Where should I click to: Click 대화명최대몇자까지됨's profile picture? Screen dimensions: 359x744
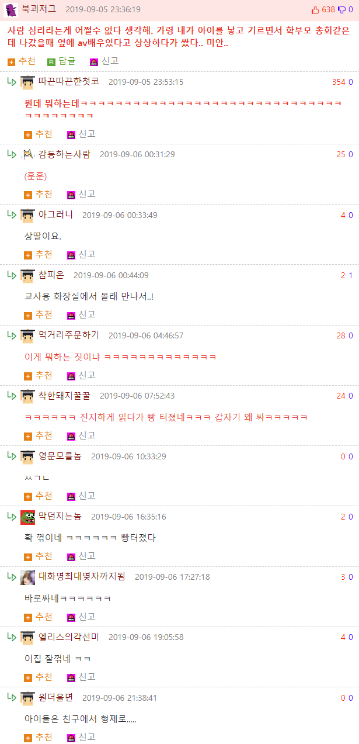pyautogui.click(x=27, y=577)
